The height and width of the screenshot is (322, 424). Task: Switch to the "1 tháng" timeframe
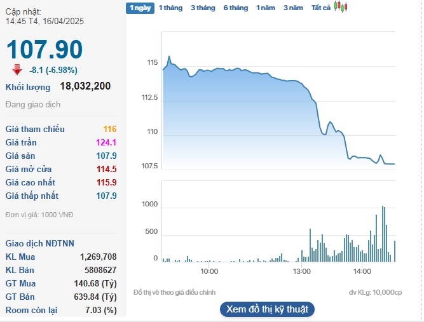[x=170, y=8]
